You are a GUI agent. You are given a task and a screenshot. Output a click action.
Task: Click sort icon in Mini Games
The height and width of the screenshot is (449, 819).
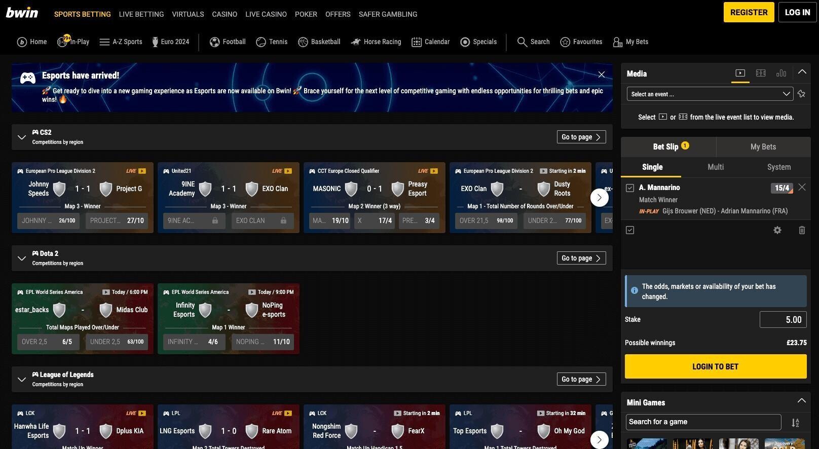[795, 423]
